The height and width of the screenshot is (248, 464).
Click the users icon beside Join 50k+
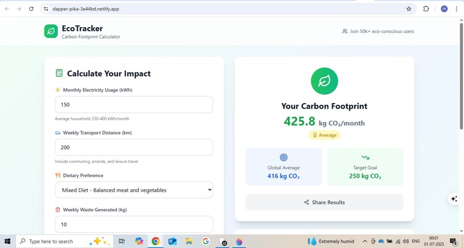coord(345,31)
